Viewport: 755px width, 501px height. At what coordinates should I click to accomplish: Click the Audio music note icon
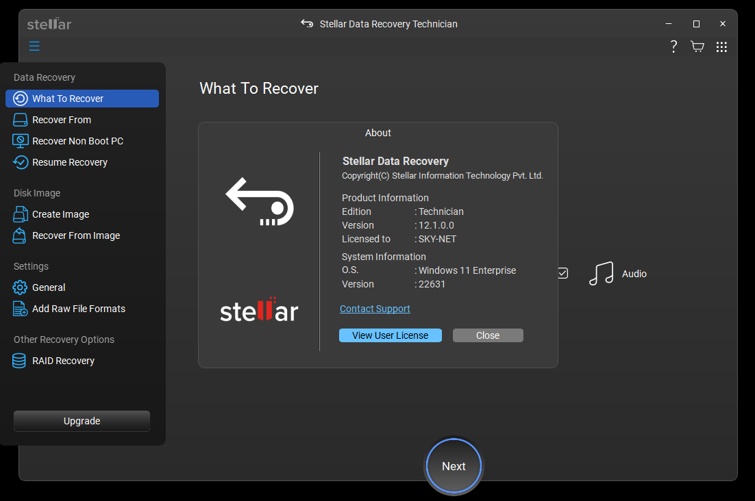[601, 274]
